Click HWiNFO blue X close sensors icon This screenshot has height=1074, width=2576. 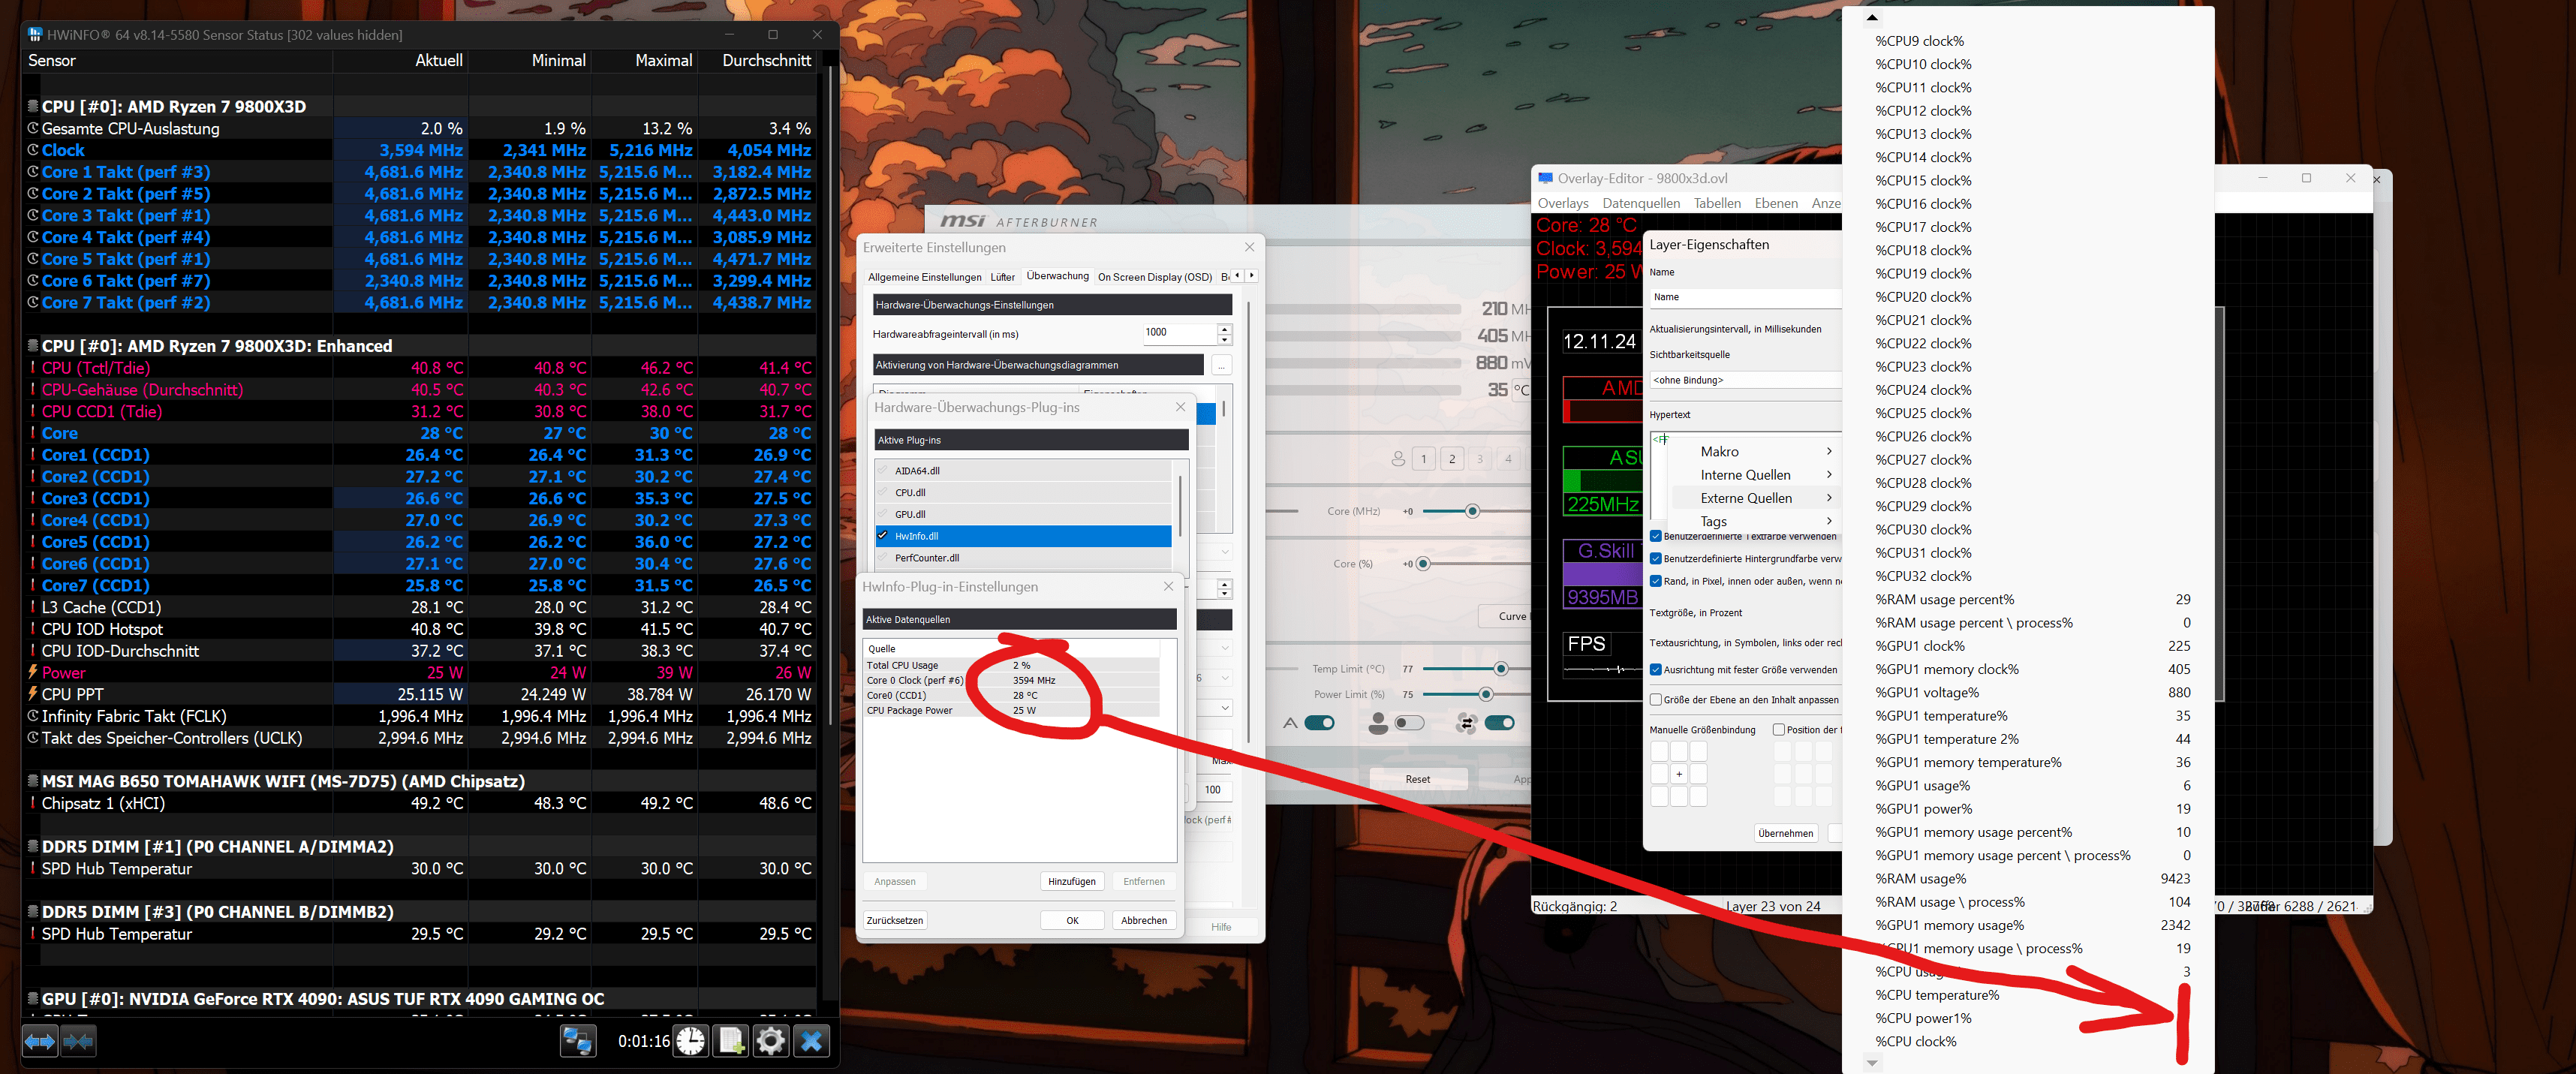pyautogui.click(x=811, y=1041)
